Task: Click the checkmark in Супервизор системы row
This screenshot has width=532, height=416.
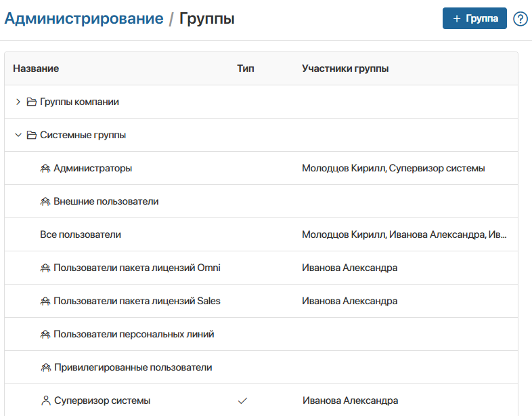Action: click(242, 401)
